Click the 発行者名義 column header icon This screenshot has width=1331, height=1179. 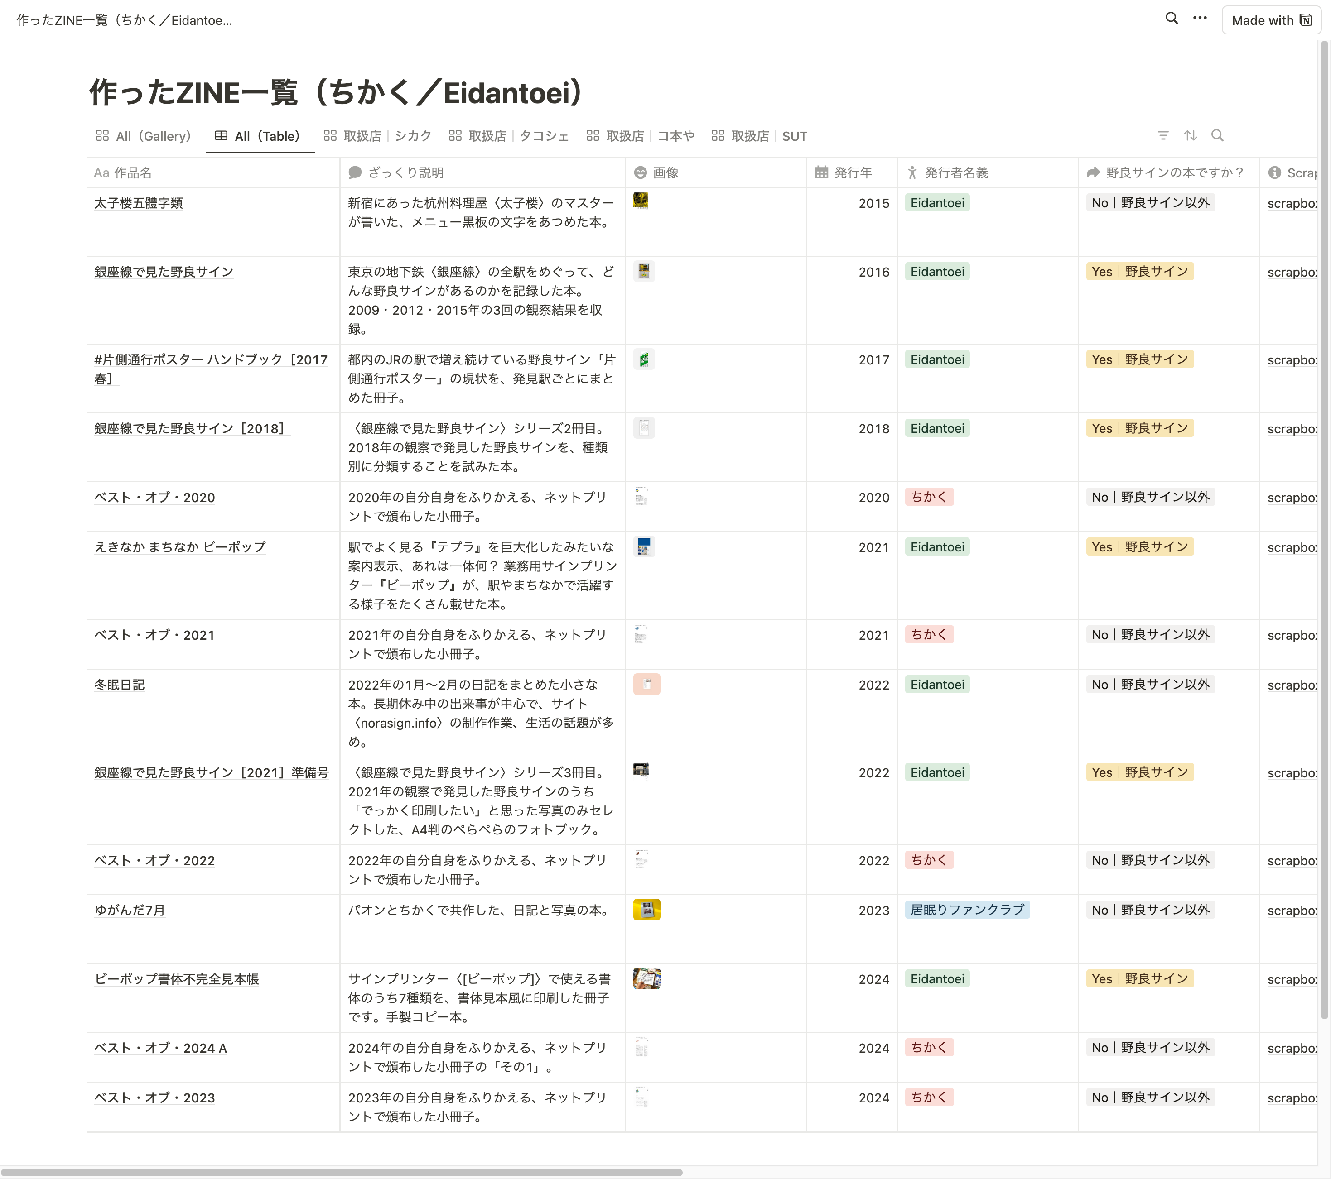[x=912, y=173]
